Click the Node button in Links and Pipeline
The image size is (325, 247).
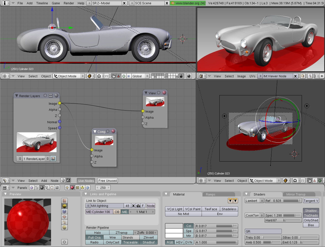151,206
